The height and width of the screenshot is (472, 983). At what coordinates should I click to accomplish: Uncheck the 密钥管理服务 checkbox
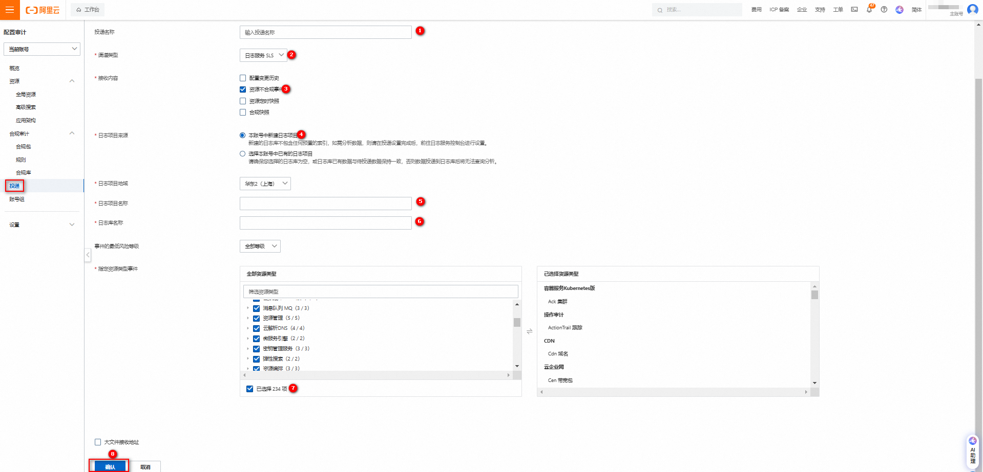coord(256,349)
